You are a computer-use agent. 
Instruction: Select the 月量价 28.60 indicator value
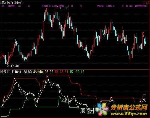[x=22, y=72]
